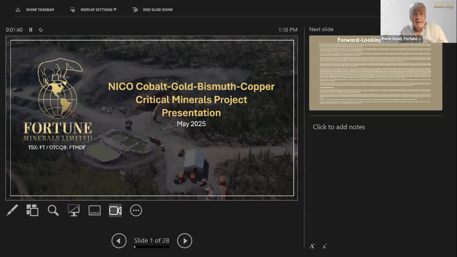Click the End Slide Show icon
The width and height of the screenshot is (457, 257).
click(x=135, y=10)
